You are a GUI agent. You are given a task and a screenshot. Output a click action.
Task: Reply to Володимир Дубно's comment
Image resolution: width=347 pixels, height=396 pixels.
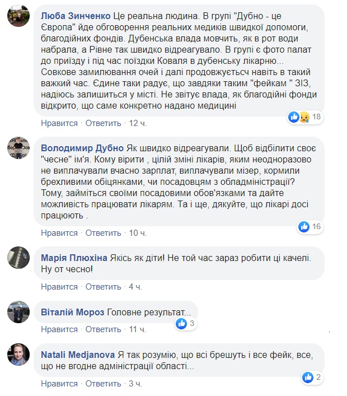point(103,232)
